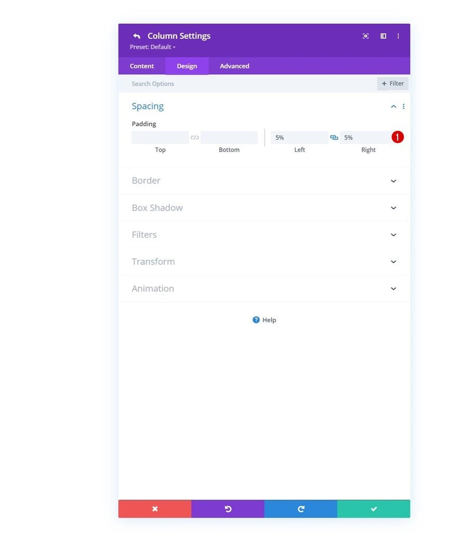Redo the last change
This screenshot has width=457, height=541.
point(301,509)
